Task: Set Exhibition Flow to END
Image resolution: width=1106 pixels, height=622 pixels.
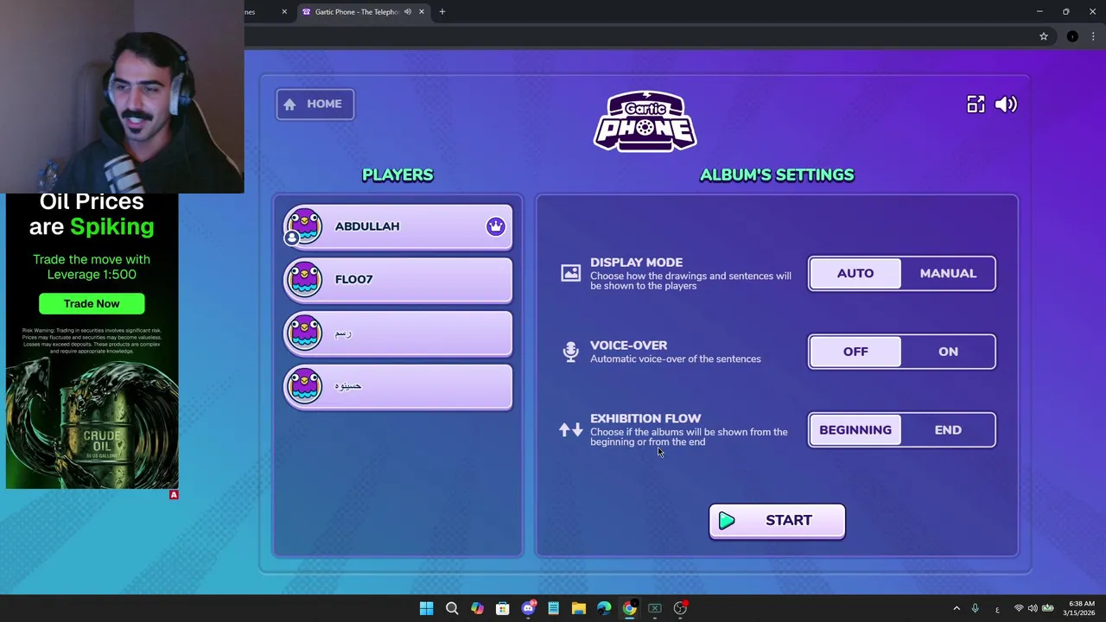Action: pyautogui.click(x=948, y=429)
